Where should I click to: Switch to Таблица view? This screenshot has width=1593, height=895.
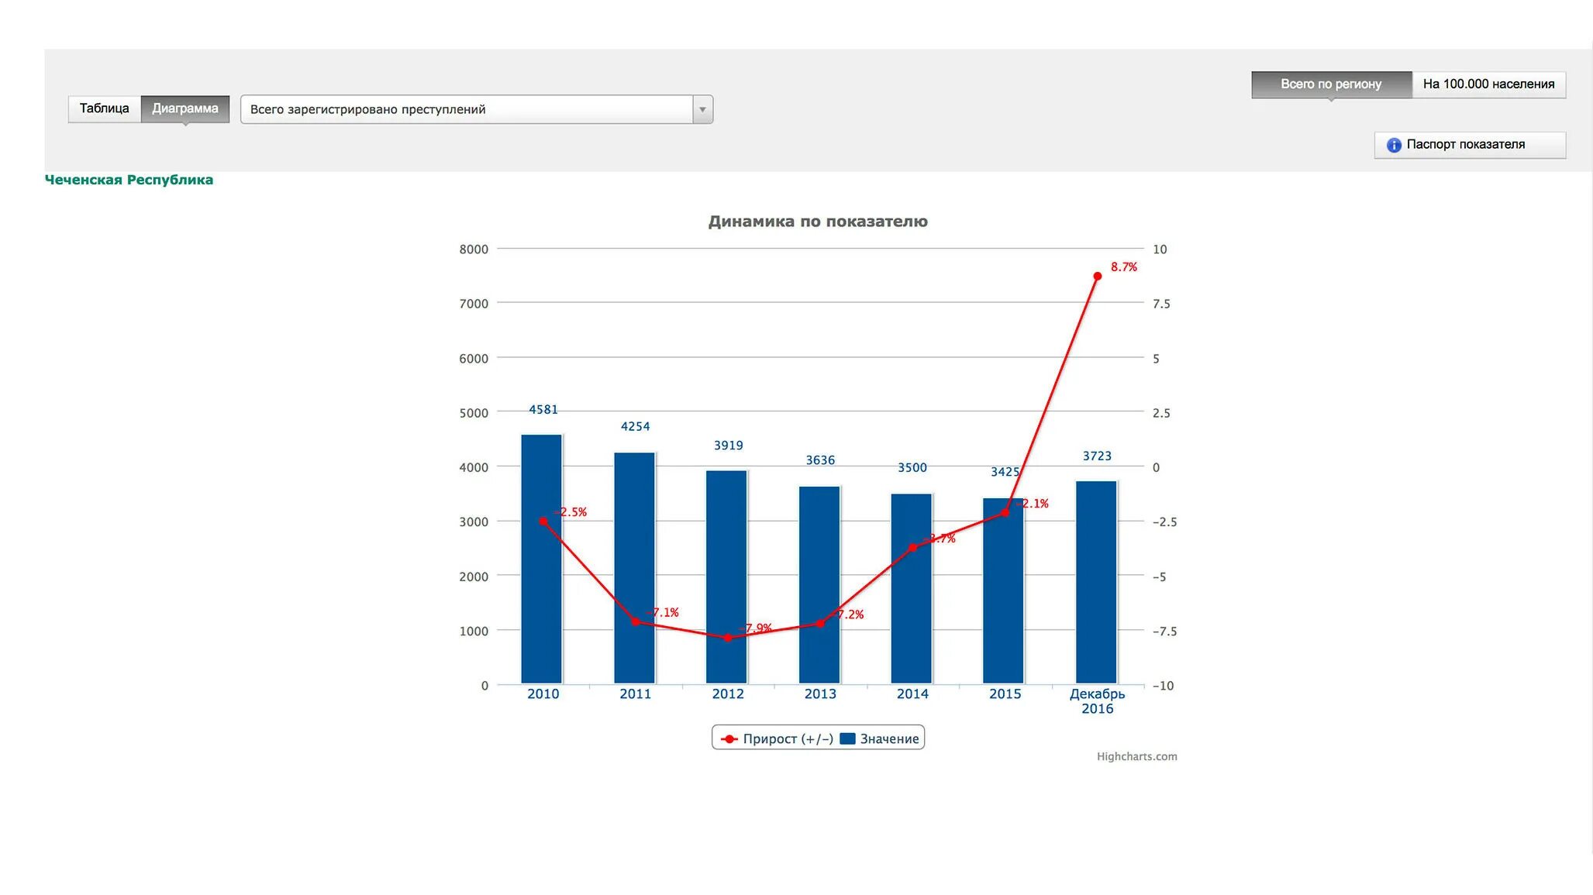coord(104,108)
